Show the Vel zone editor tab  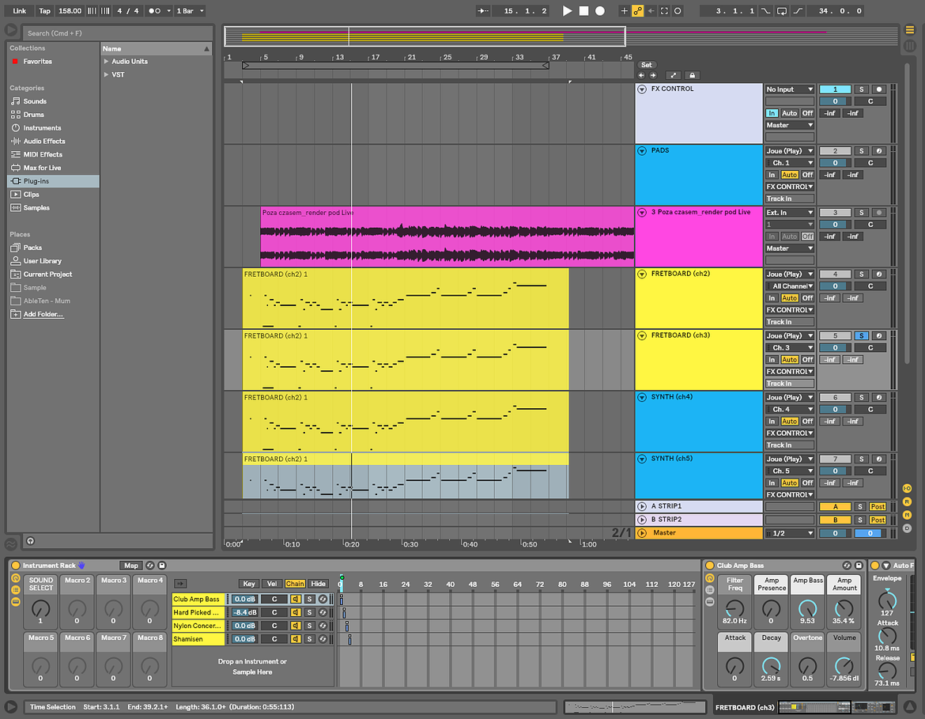[272, 584]
